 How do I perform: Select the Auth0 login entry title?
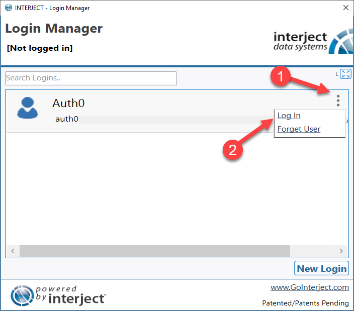tap(68, 103)
